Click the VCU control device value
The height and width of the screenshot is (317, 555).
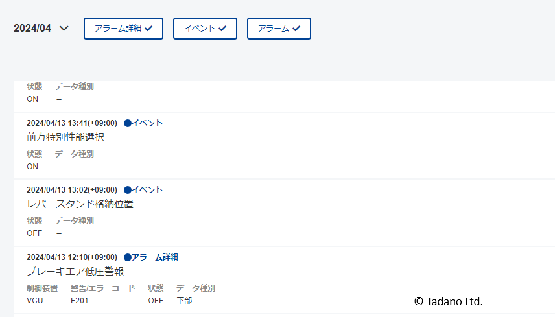[x=34, y=301]
